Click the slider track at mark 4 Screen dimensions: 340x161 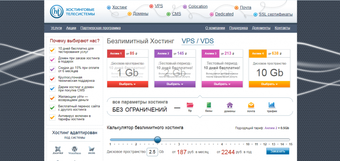tap(222, 140)
